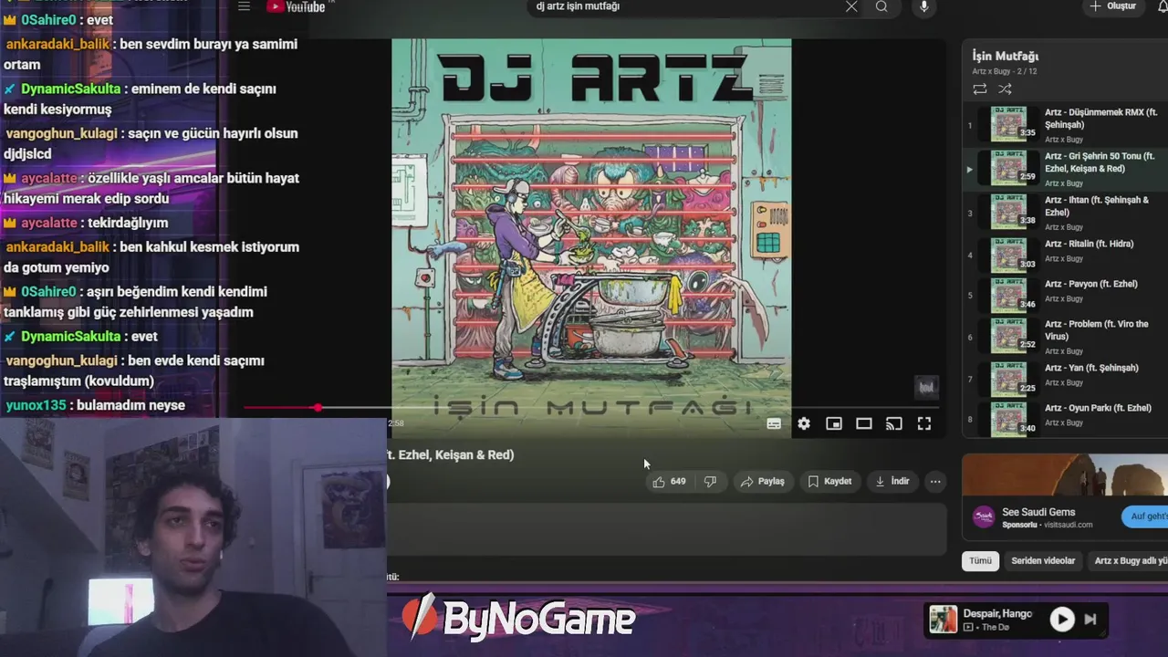Screen dimensions: 1168x657
Task: Cast the video to a TV
Action: tap(894, 423)
